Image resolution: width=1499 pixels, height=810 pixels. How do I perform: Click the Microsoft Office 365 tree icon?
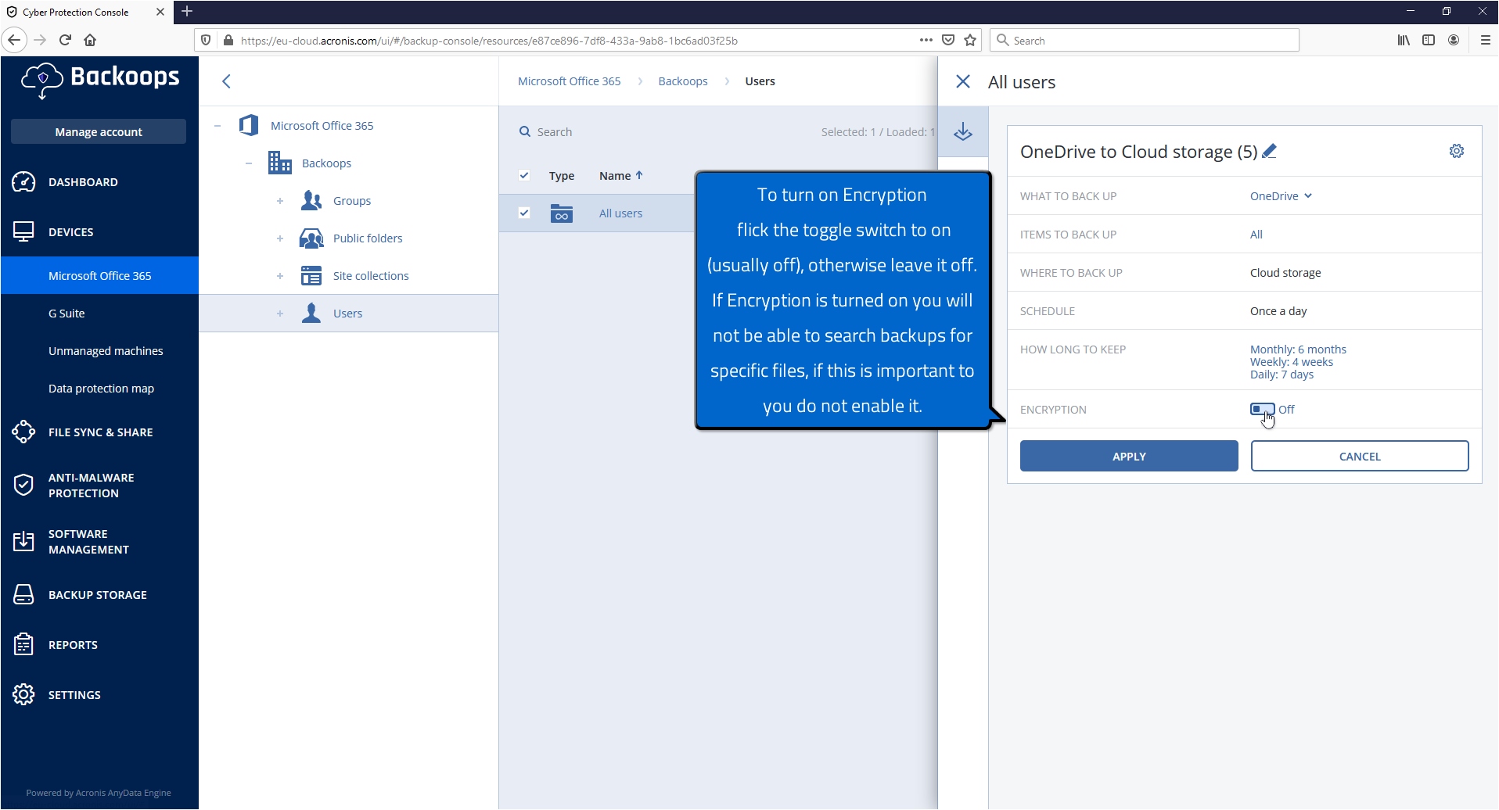249,125
